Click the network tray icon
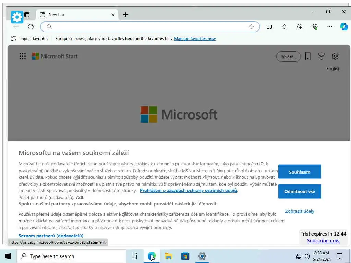 pos(299,256)
